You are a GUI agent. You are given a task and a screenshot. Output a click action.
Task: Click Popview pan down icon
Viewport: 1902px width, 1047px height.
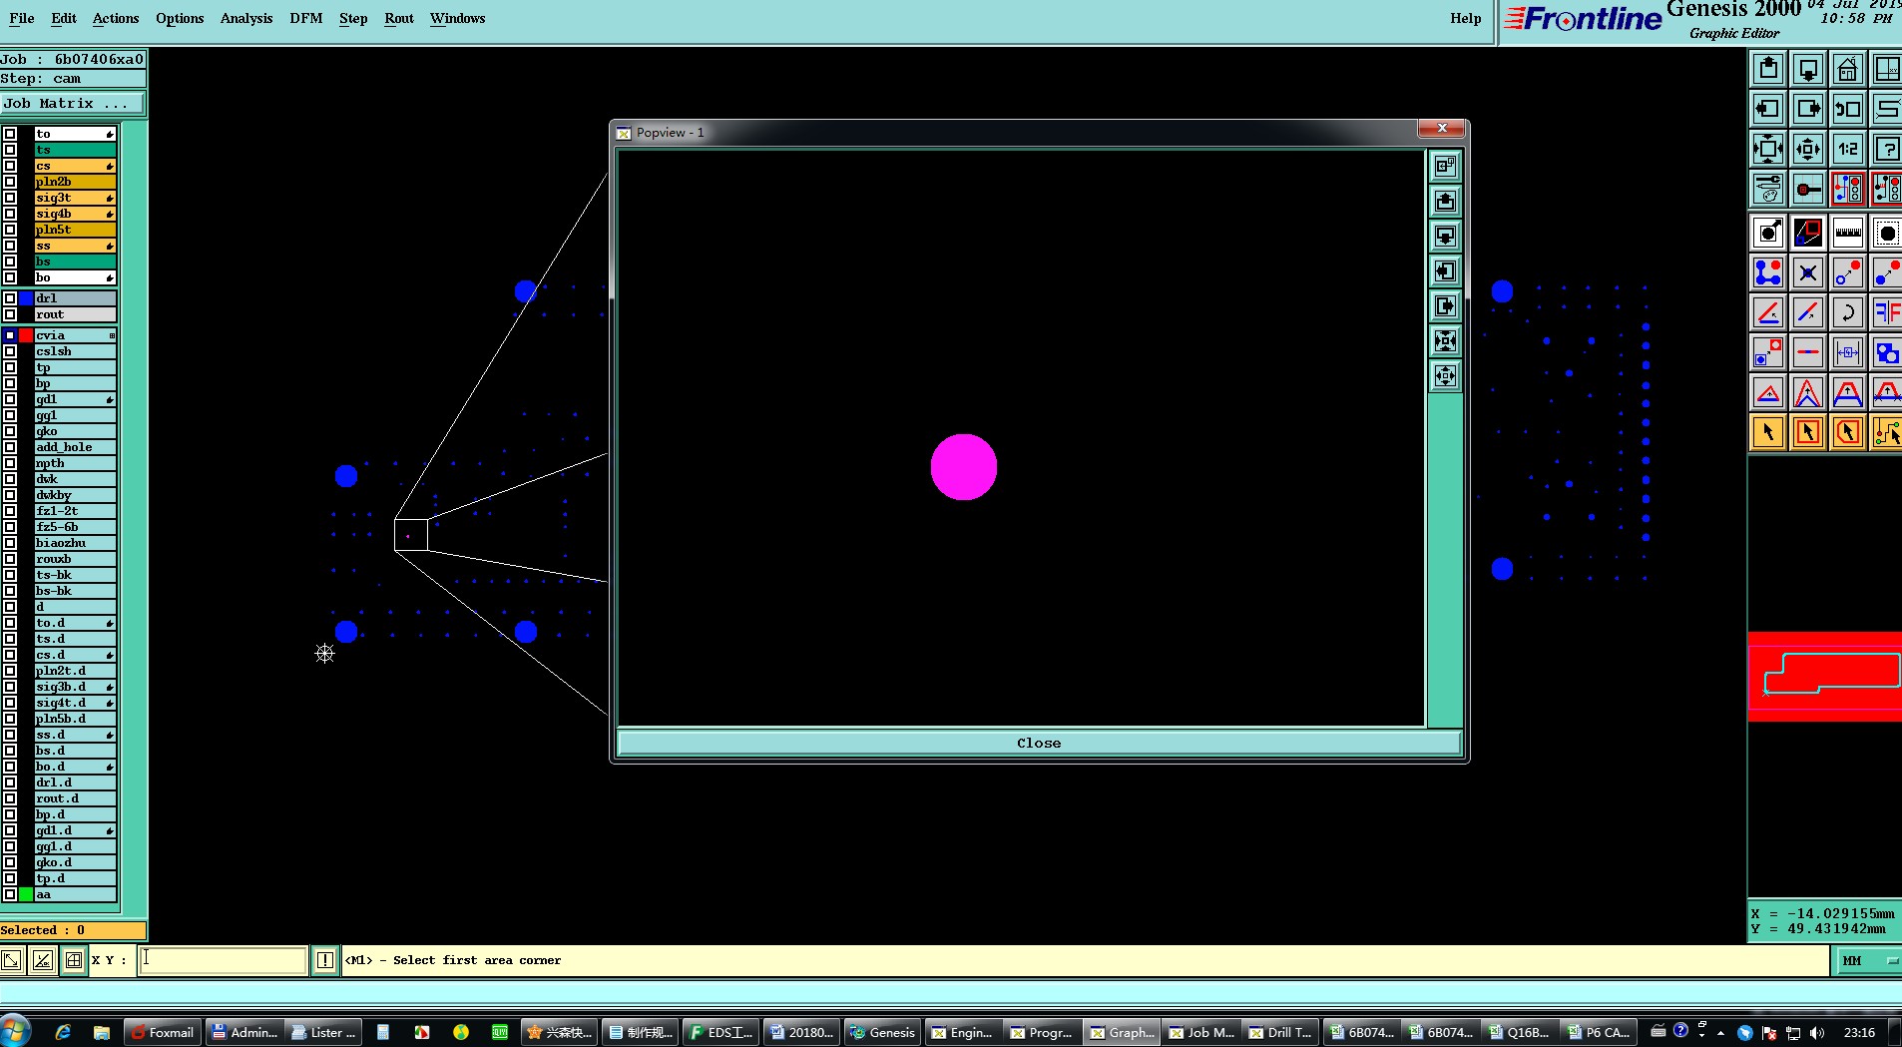click(1445, 237)
